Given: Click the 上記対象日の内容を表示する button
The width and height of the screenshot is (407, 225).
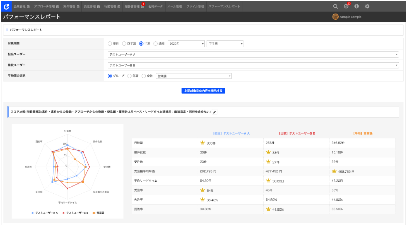Looking at the screenshot, I should pyautogui.click(x=203, y=91).
